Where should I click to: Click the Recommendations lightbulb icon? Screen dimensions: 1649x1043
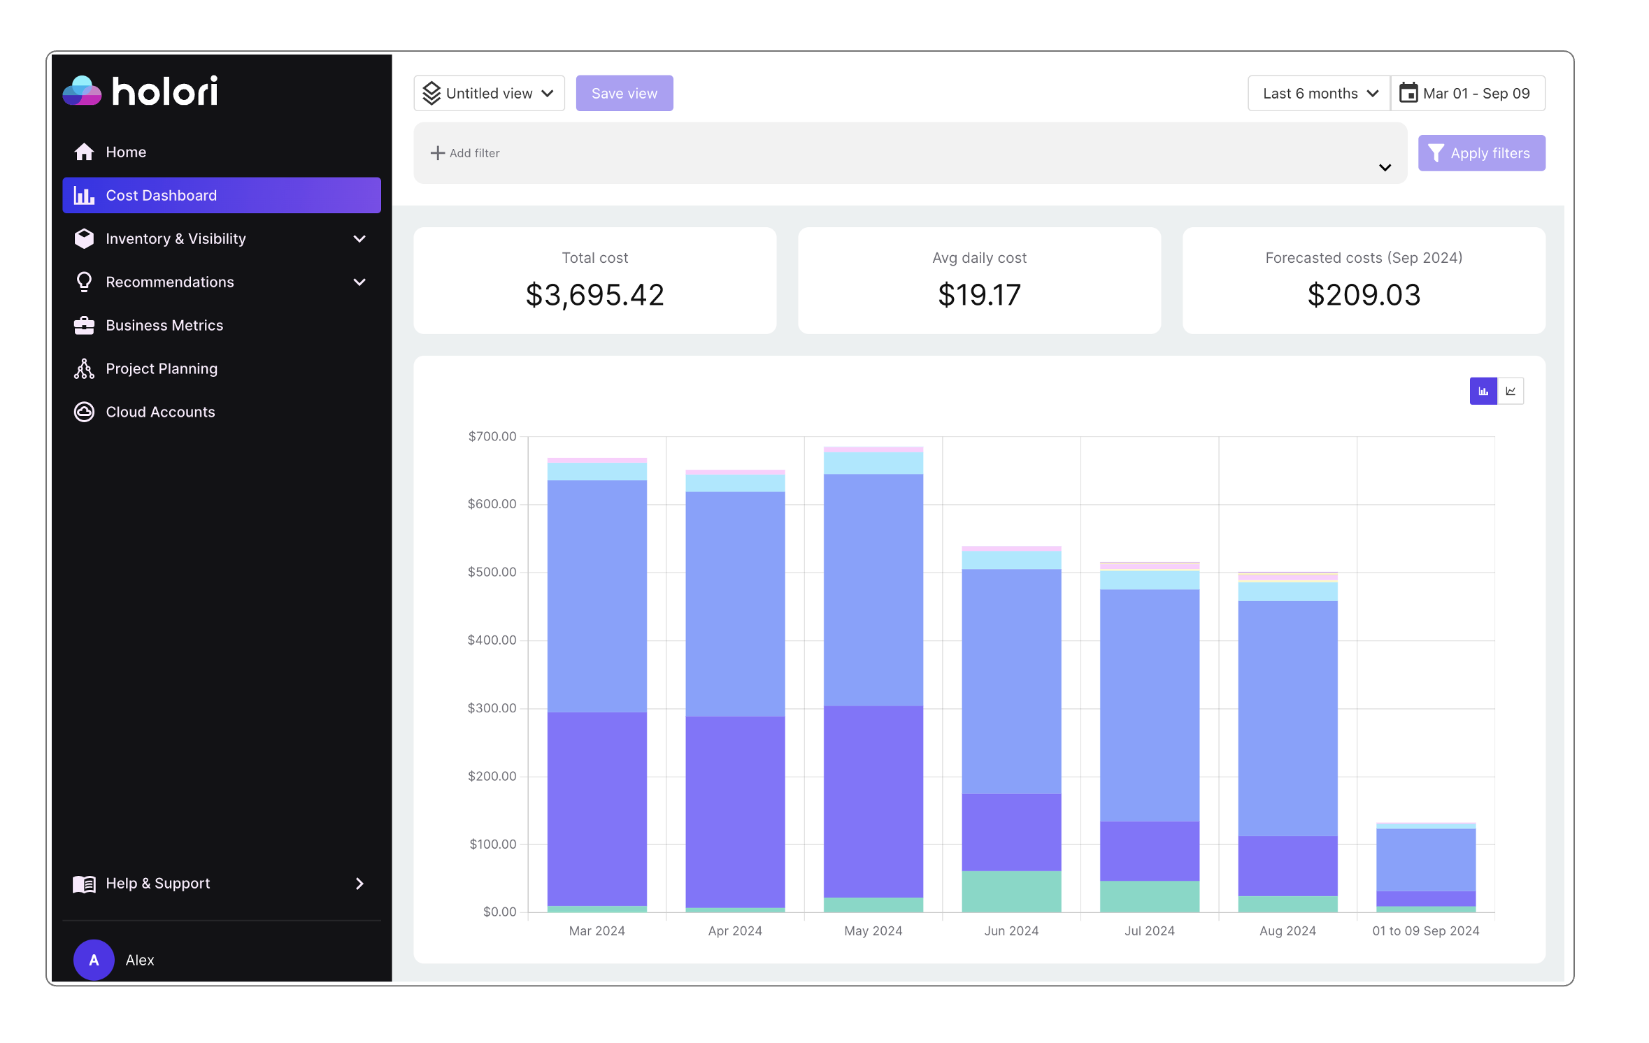click(84, 282)
